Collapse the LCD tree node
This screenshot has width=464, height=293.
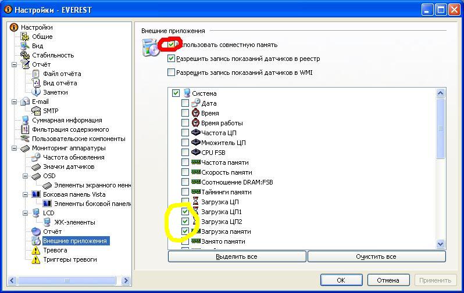pos(26,213)
